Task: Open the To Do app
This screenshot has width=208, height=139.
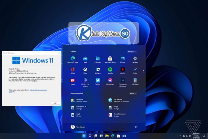Action: click(x=135, y=71)
